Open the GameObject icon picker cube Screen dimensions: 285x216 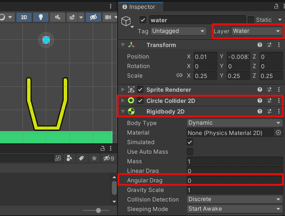click(x=126, y=21)
